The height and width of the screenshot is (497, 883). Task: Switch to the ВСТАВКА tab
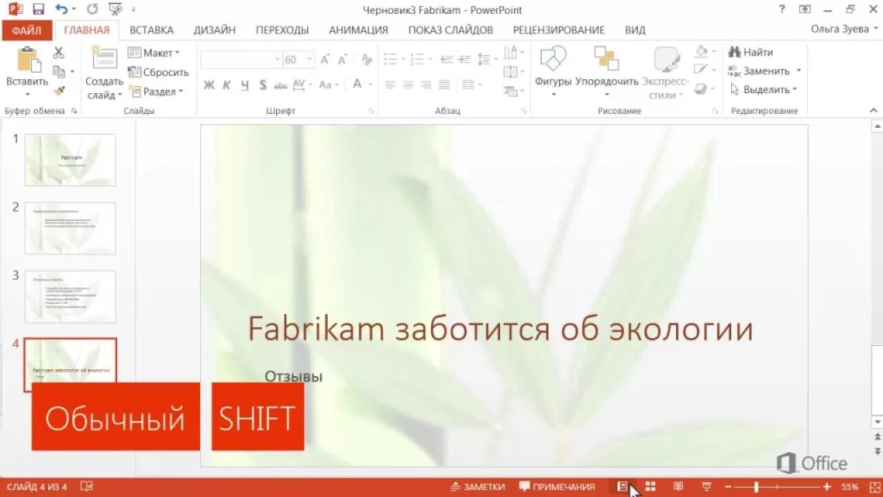[152, 30]
